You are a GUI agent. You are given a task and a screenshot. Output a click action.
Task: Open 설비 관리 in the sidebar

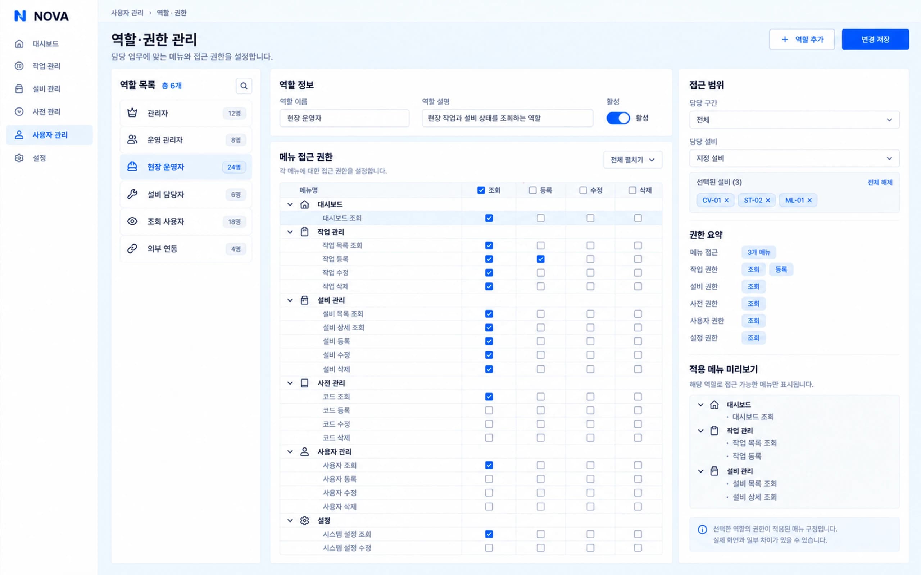50,89
